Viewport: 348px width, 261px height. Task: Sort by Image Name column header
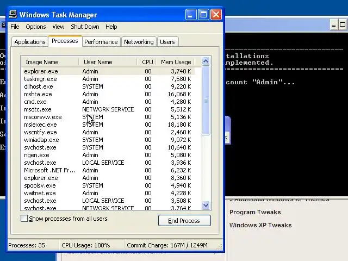click(x=50, y=62)
